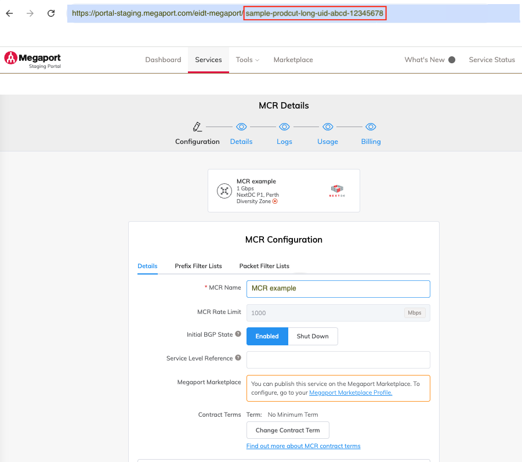
Task: Switch to the Packet Filter Lists tab
Action: (x=264, y=266)
